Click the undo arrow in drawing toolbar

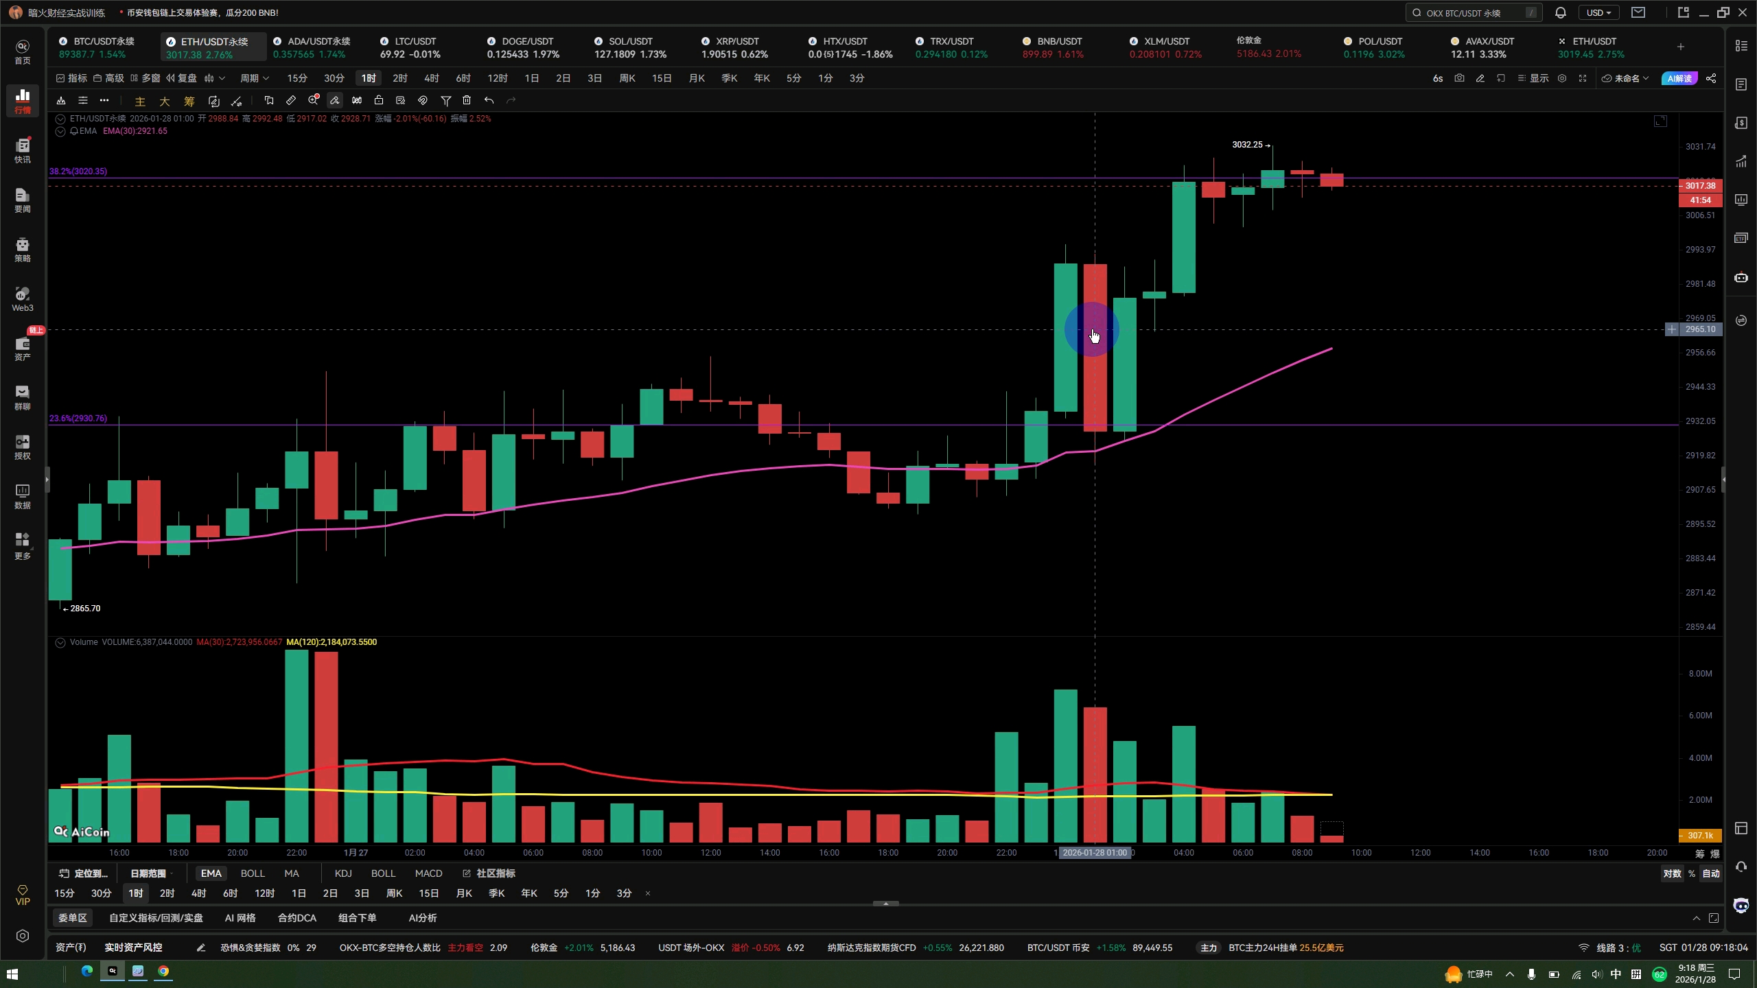[x=489, y=101]
